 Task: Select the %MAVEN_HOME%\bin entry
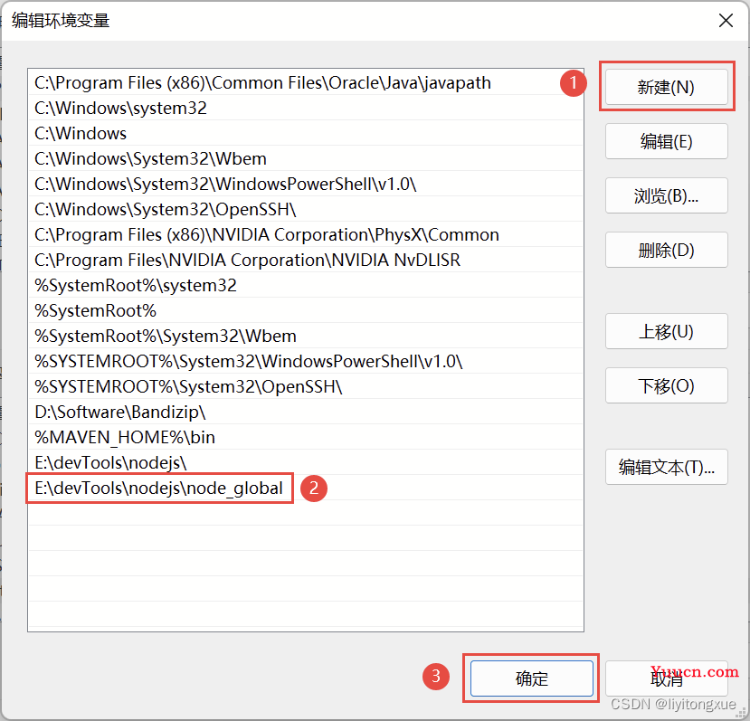coord(306,438)
